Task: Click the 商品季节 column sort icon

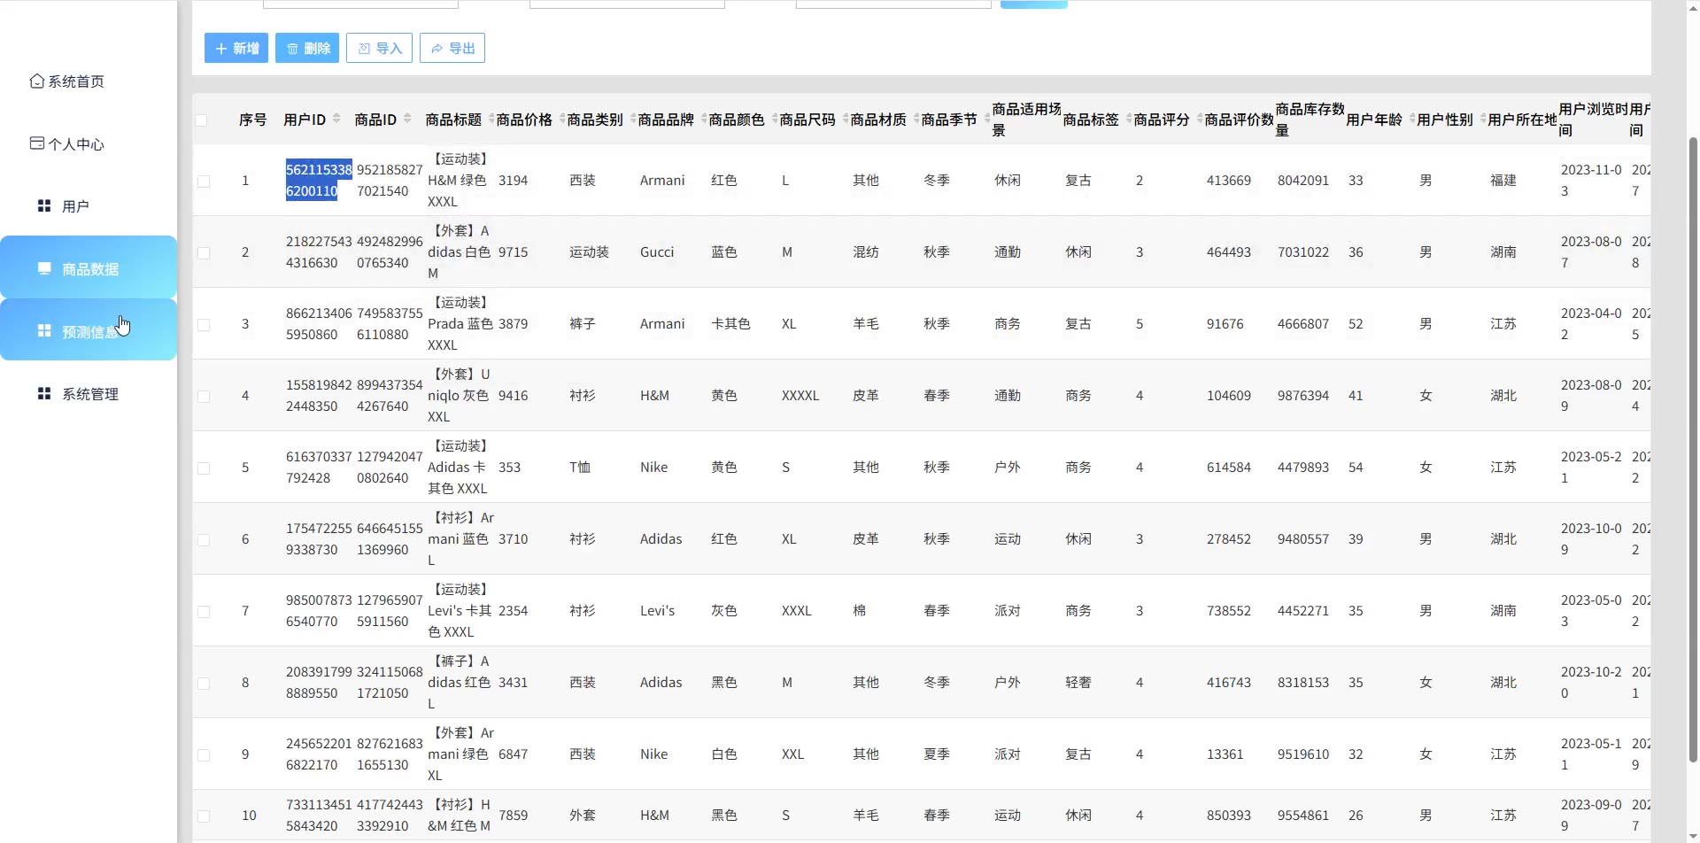Action: (987, 118)
